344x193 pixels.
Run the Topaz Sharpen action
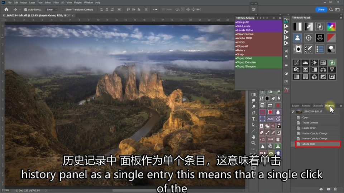point(258,66)
